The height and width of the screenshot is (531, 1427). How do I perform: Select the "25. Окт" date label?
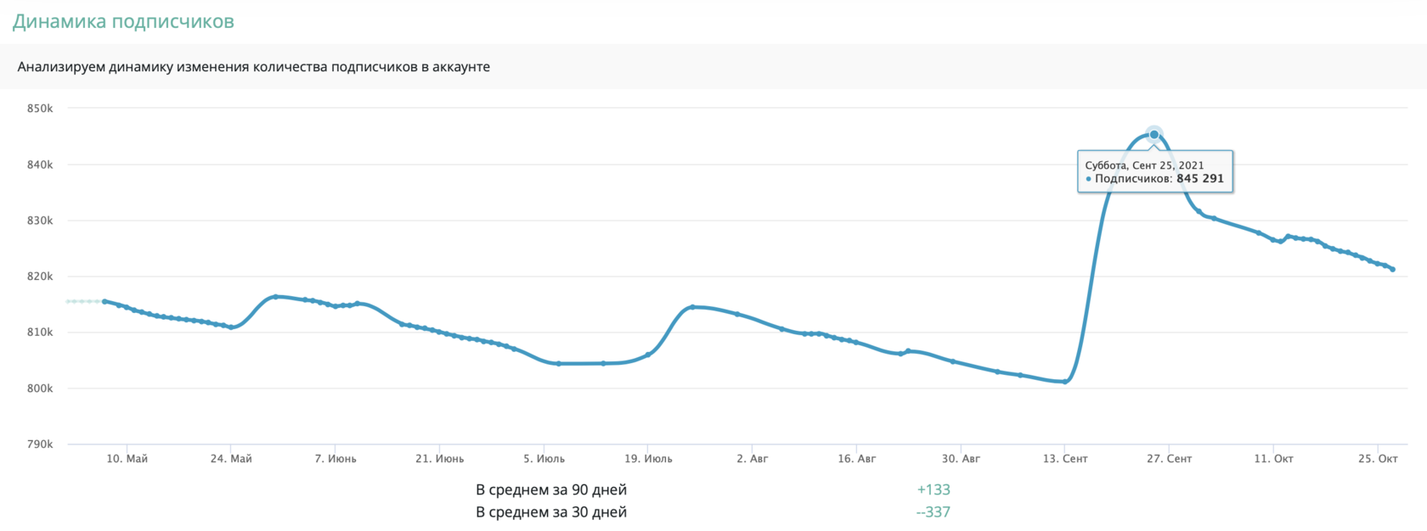[1378, 459]
